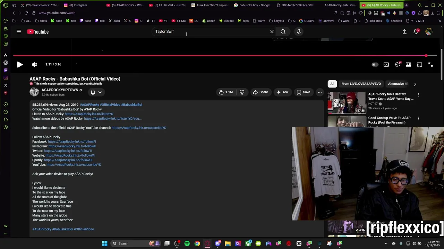Submit search with magnifier button
This screenshot has height=249, width=444.
click(x=283, y=31)
